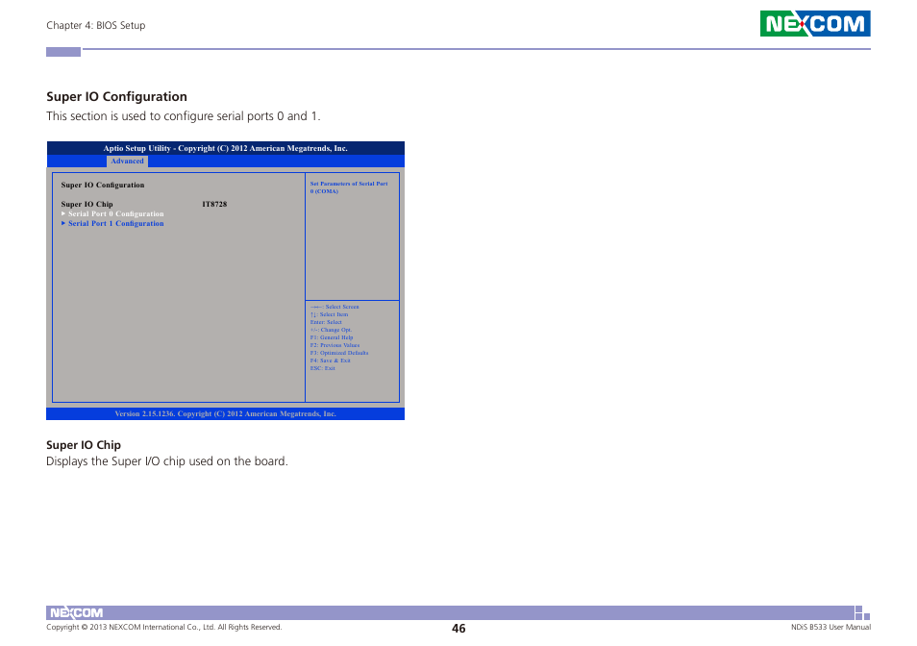The image size is (917, 646).
Task: Click the arrow beside Serial Port 0 Configuration
Action: click(x=63, y=214)
